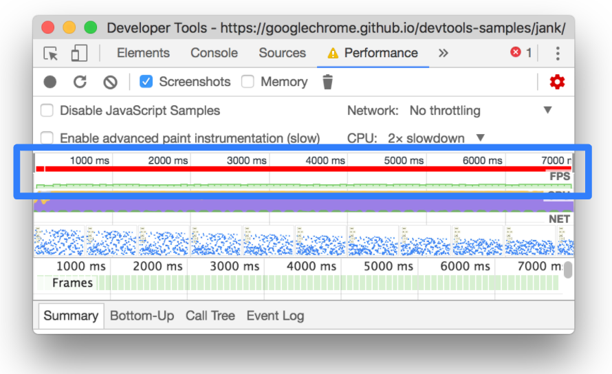Open the CPU slowdown dropdown
Image resolution: width=612 pixels, height=374 pixels.
436,137
